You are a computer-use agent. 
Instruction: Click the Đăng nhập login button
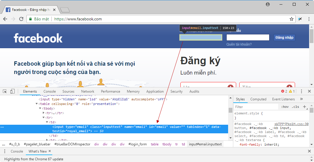pos(284,38)
